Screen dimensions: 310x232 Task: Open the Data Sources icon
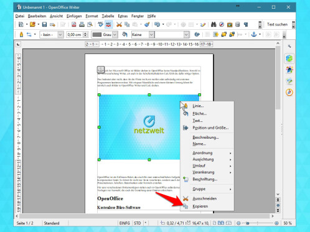pos(238,24)
